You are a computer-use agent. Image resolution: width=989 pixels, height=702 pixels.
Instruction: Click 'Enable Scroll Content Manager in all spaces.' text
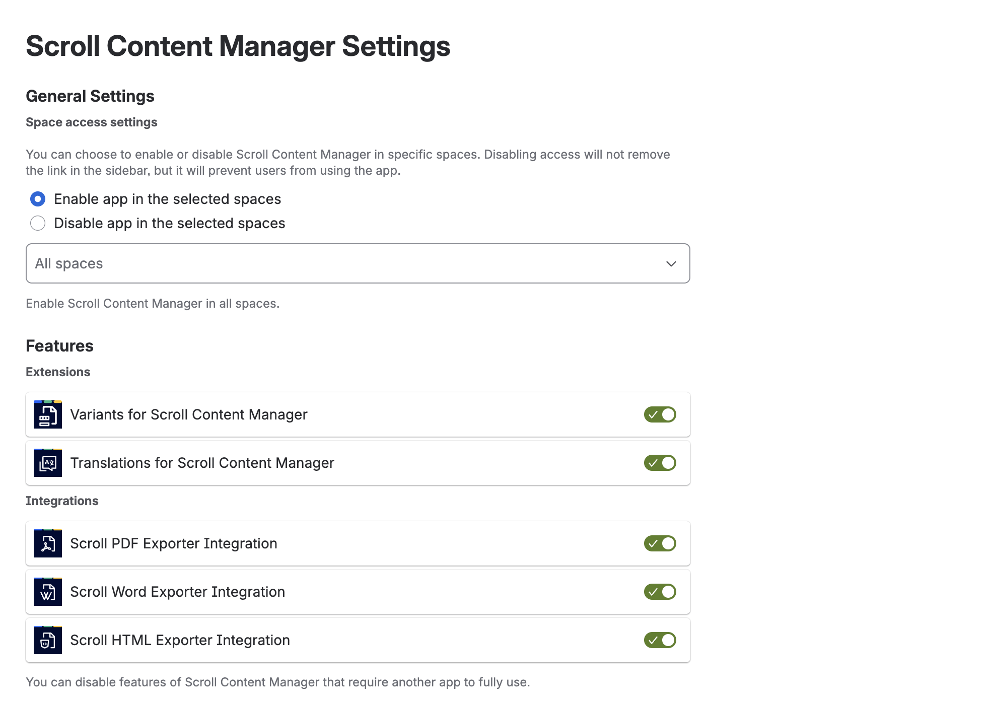point(153,304)
